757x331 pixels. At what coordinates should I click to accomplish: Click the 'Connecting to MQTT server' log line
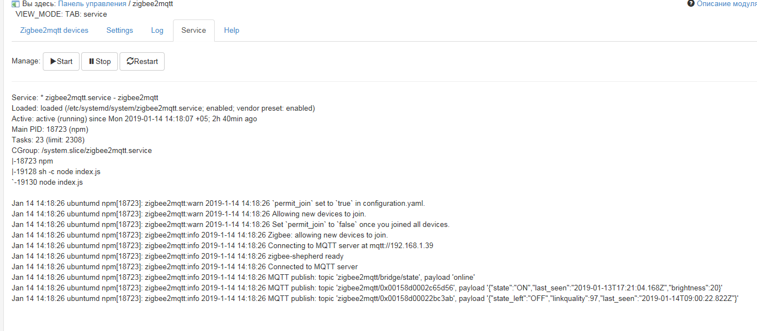coord(222,245)
